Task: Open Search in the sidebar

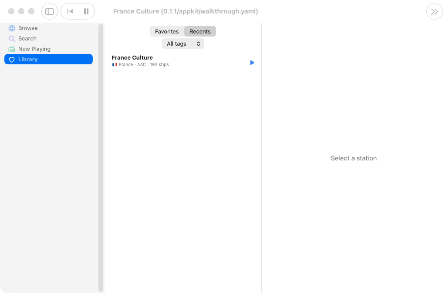Action: pos(48,39)
